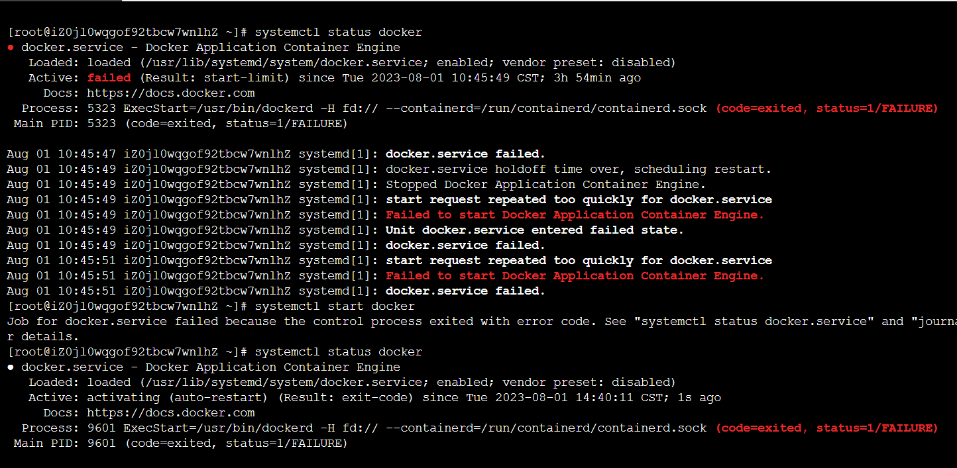Click the second red 'Failed to start Docker' line
Image resolution: width=957 pixels, height=468 pixels.
[x=575, y=276]
